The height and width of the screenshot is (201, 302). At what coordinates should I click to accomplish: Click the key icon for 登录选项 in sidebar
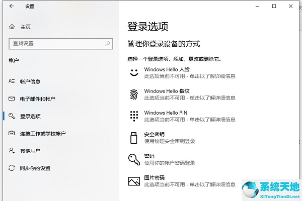(x=12, y=116)
